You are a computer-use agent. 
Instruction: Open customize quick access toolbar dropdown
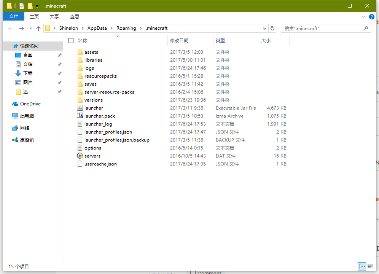pos(37,6)
